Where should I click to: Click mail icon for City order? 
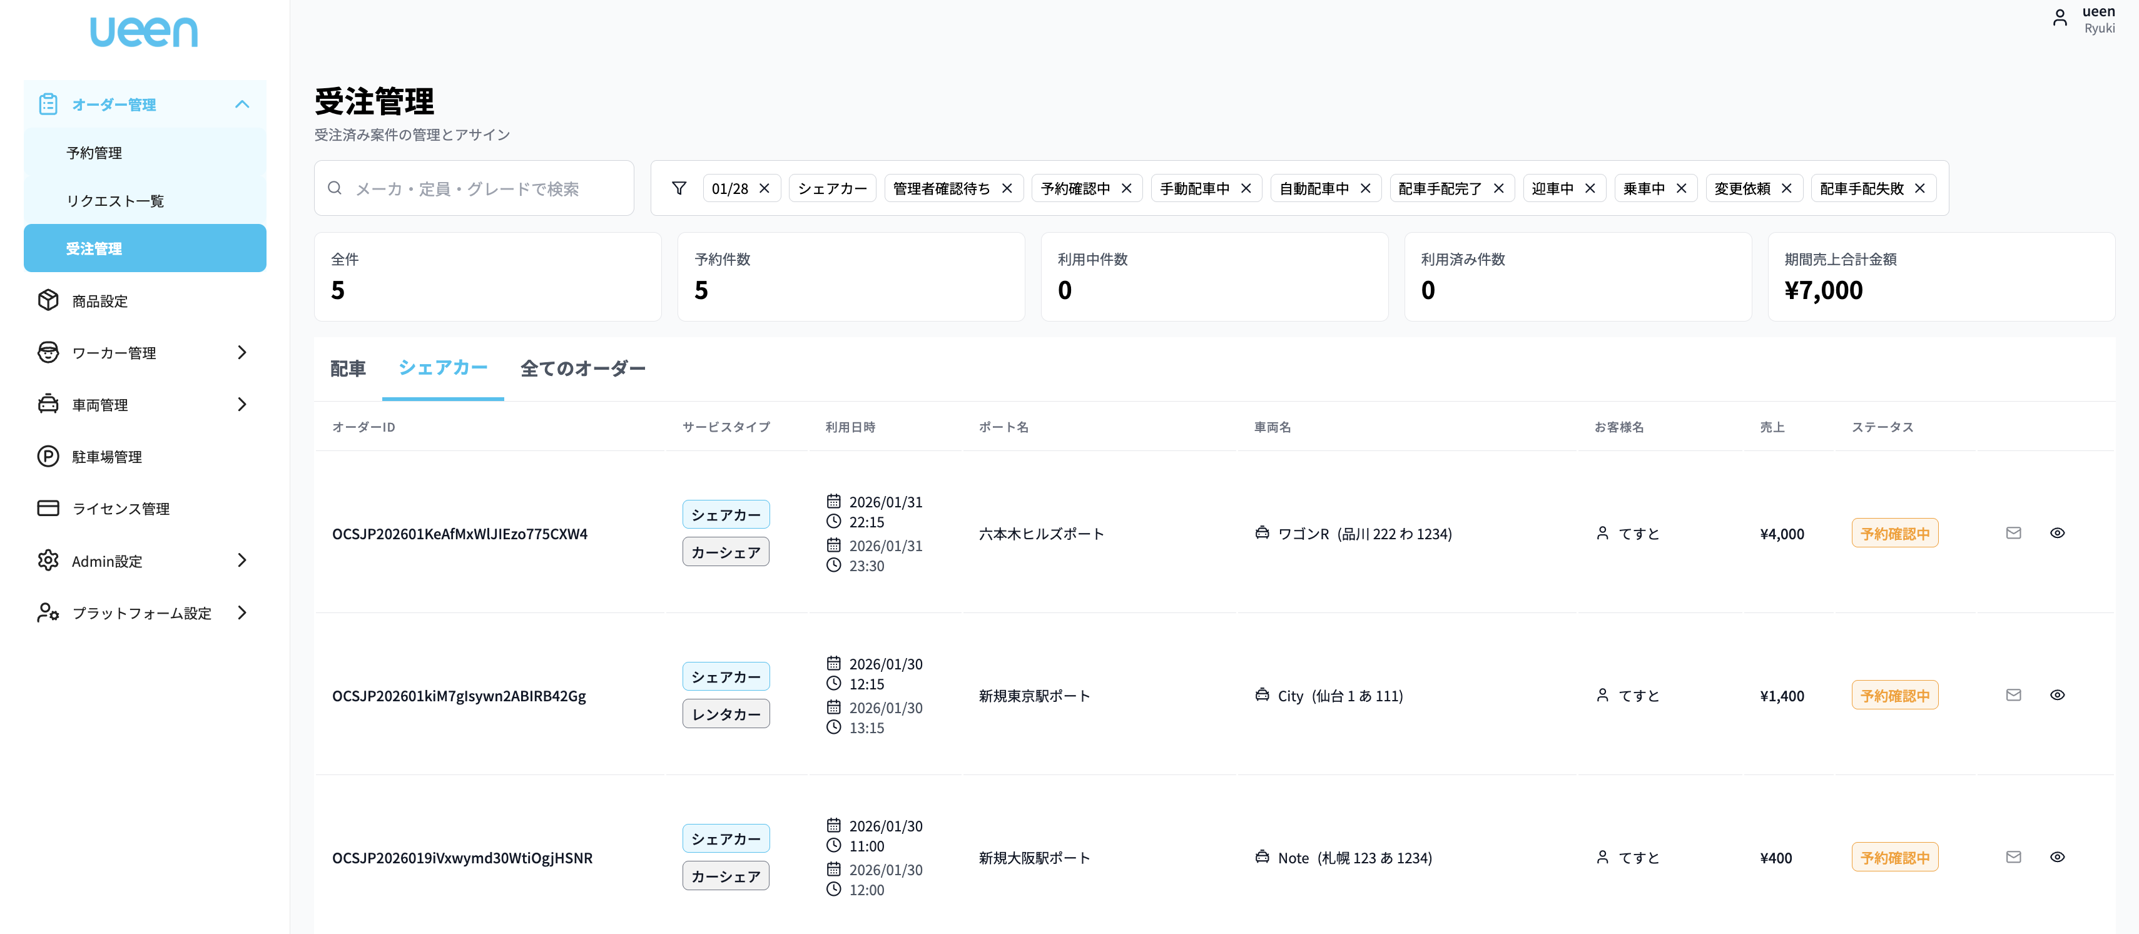click(2013, 695)
